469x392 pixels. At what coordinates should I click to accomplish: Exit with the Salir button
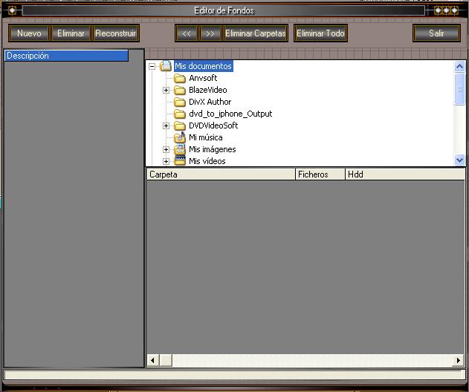(x=436, y=33)
